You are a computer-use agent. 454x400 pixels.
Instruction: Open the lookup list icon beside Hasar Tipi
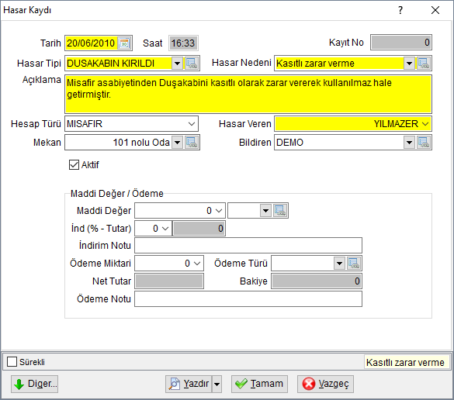point(192,63)
